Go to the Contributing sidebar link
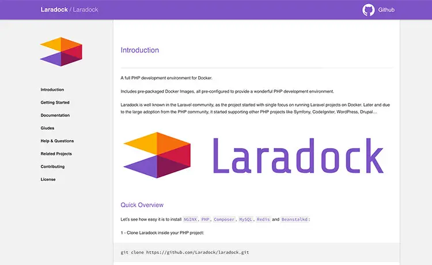Image resolution: width=432 pixels, height=265 pixels. pyautogui.click(x=52, y=166)
